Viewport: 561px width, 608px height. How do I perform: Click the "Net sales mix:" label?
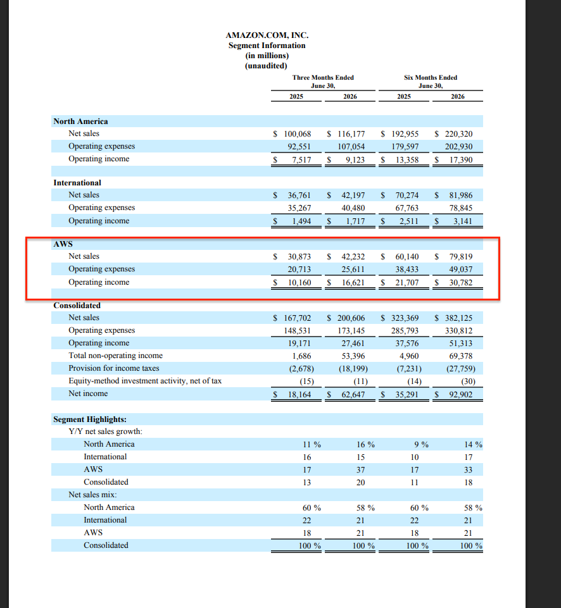tap(92, 494)
